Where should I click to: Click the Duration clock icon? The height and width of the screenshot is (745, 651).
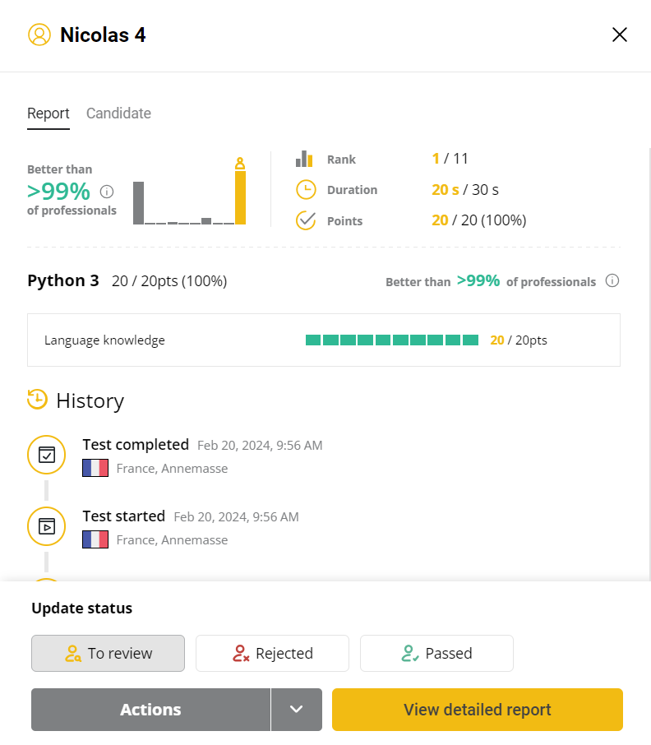[x=306, y=189]
